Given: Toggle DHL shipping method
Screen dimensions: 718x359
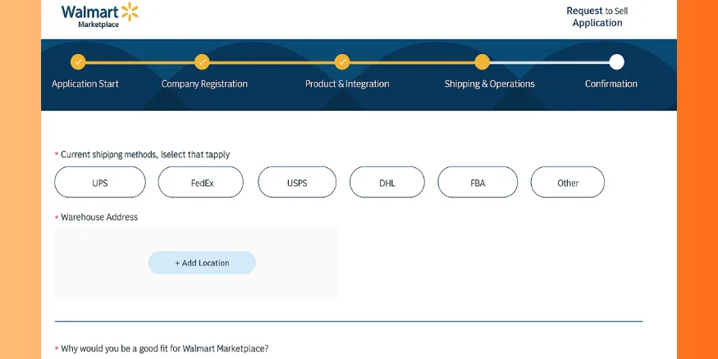Looking at the screenshot, I should click(x=387, y=182).
